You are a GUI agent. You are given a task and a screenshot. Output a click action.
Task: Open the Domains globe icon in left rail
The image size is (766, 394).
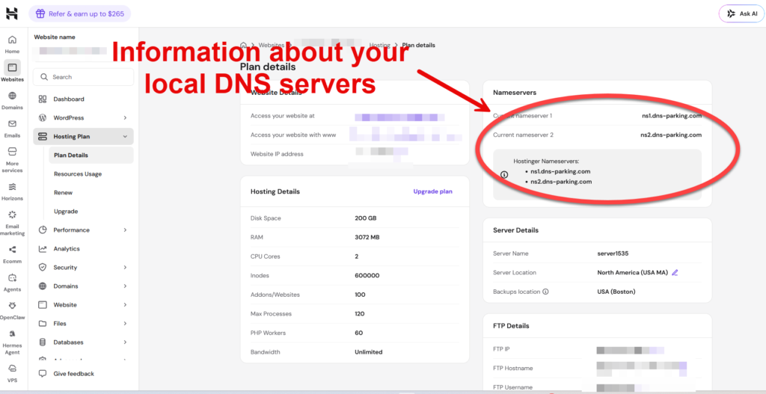click(12, 96)
